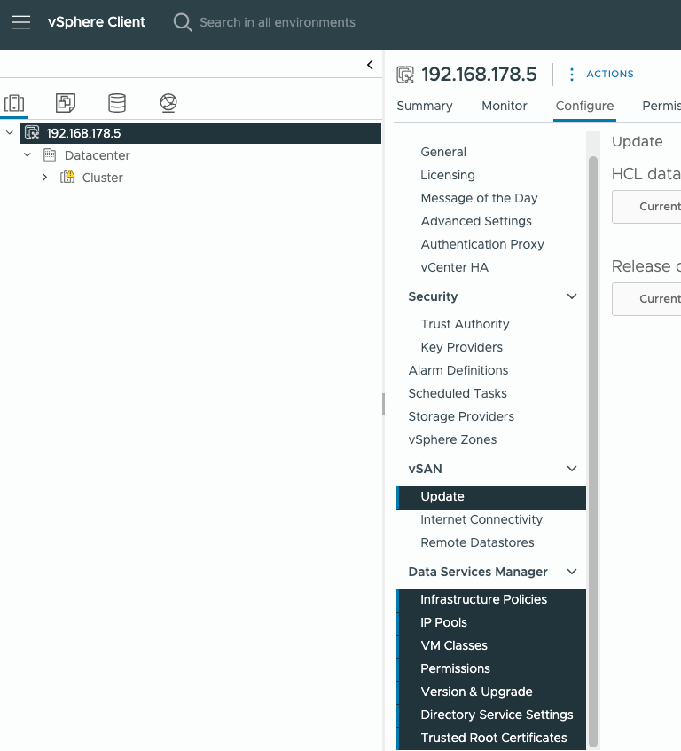Open vCenter HA settings
This screenshot has height=751, width=681.
(454, 267)
